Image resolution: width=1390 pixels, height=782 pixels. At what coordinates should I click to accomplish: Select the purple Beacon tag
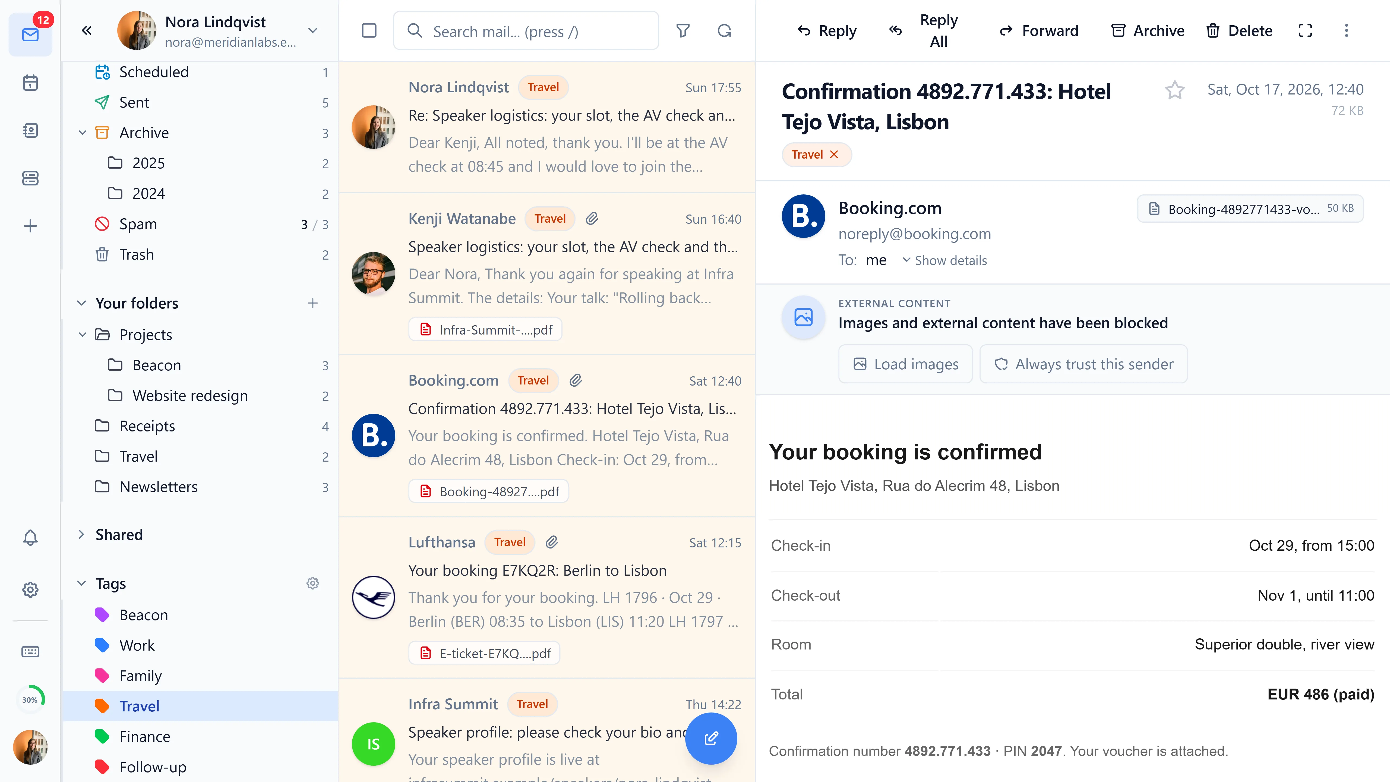200,615
